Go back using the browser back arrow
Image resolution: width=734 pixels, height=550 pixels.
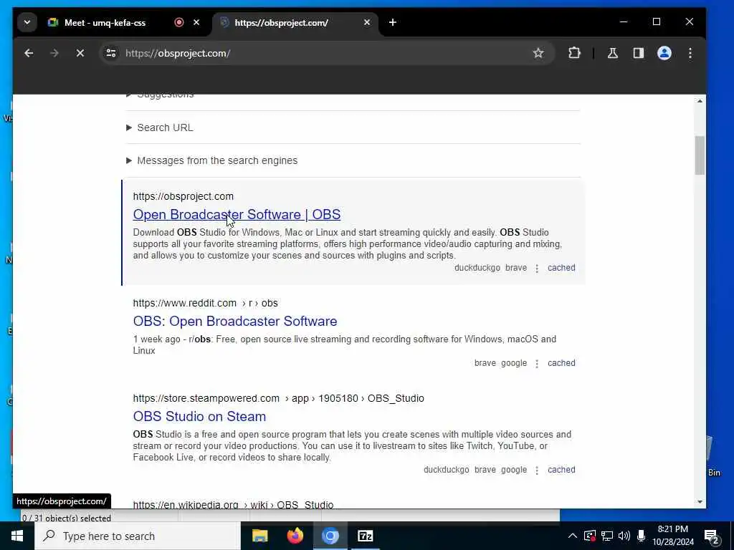coord(29,53)
